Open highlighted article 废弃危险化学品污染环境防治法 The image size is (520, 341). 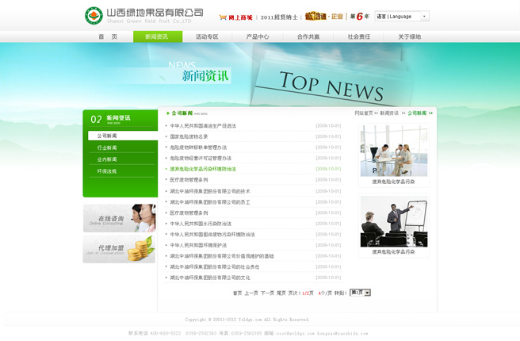(203, 169)
